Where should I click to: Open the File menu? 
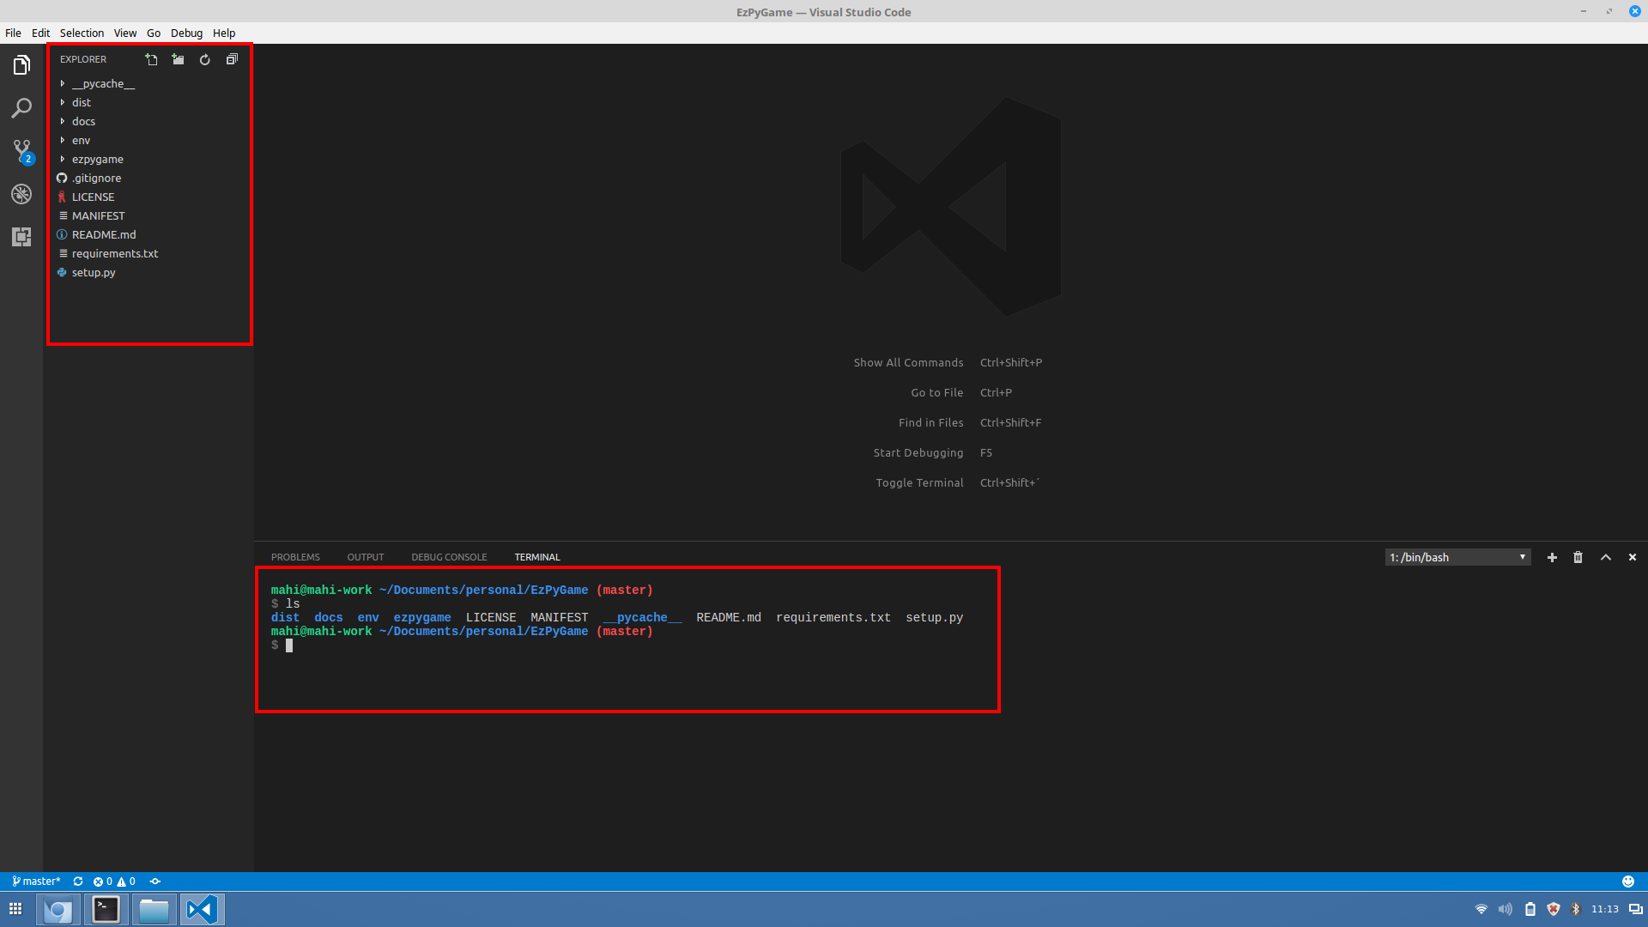tap(13, 33)
